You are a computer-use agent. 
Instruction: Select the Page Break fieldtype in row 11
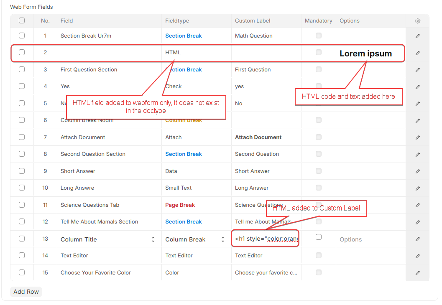tap(180, 205)
